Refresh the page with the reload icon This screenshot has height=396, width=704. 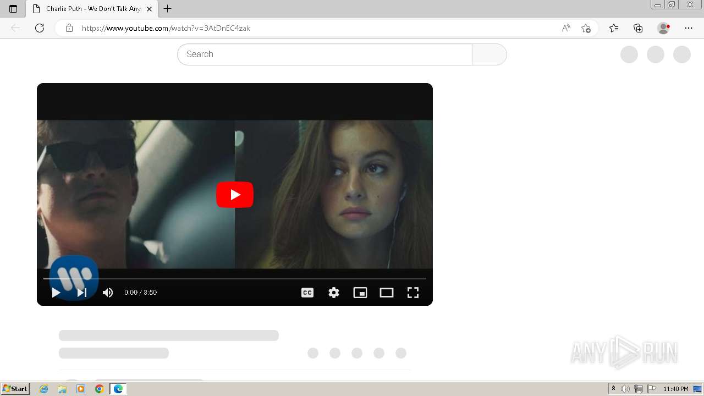(40, 28)
